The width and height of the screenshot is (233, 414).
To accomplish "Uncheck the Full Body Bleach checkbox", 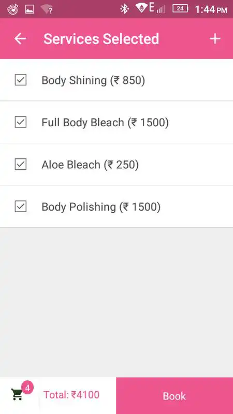I will pyautogui.click(x=21, y=122).
